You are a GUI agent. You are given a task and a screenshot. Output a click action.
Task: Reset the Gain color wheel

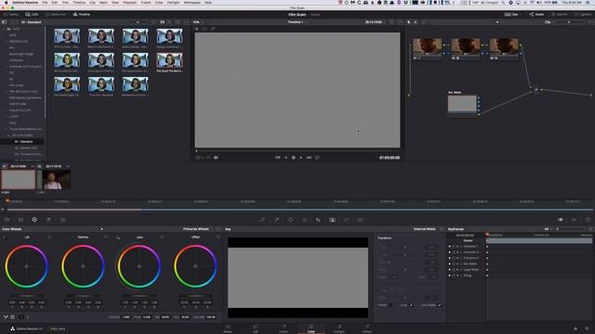pyautogui.click(x=162, y=238)
